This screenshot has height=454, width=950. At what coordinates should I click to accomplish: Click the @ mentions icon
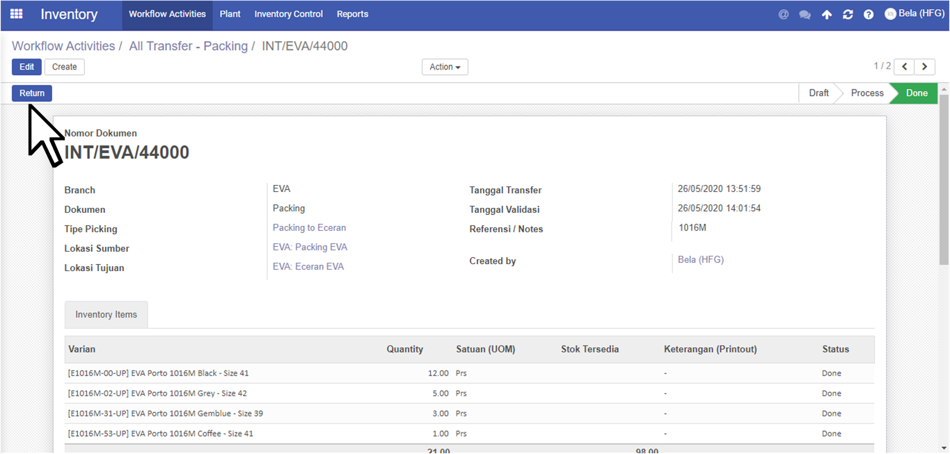coord(784,14)
